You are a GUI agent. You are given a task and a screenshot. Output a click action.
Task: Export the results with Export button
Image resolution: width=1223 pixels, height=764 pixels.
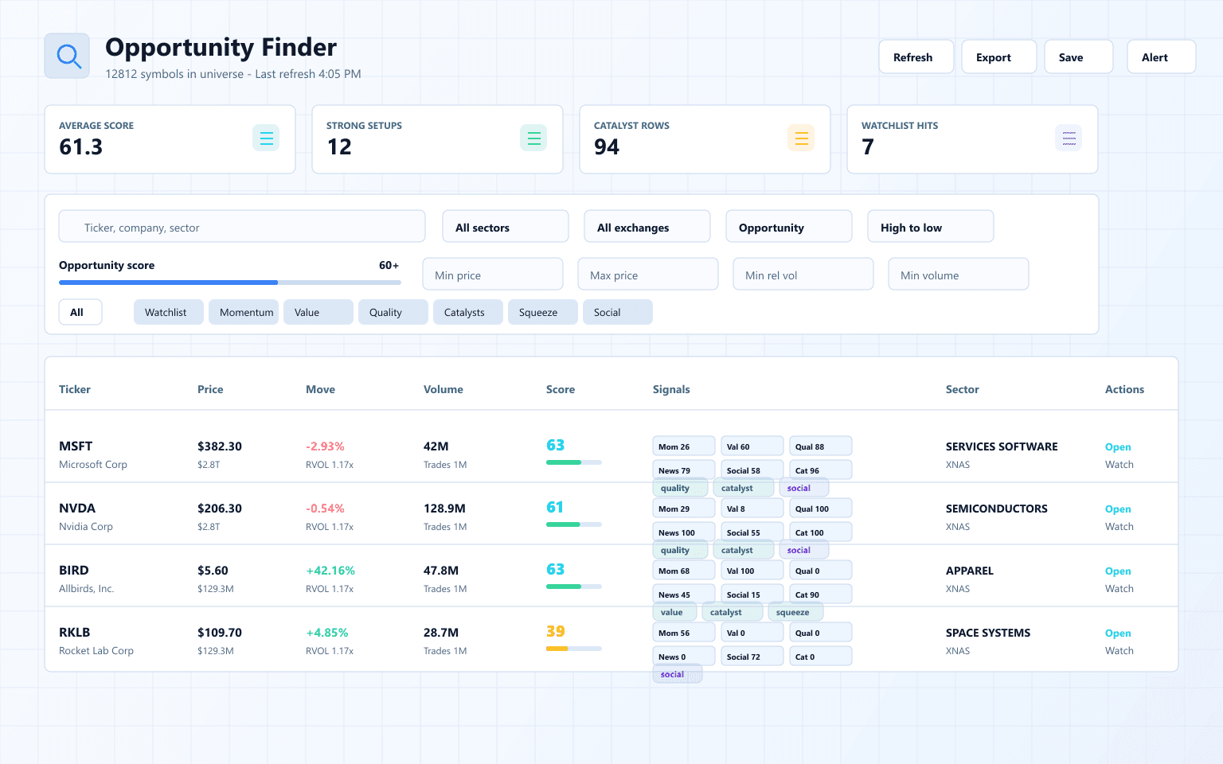[x=999, y=57]
